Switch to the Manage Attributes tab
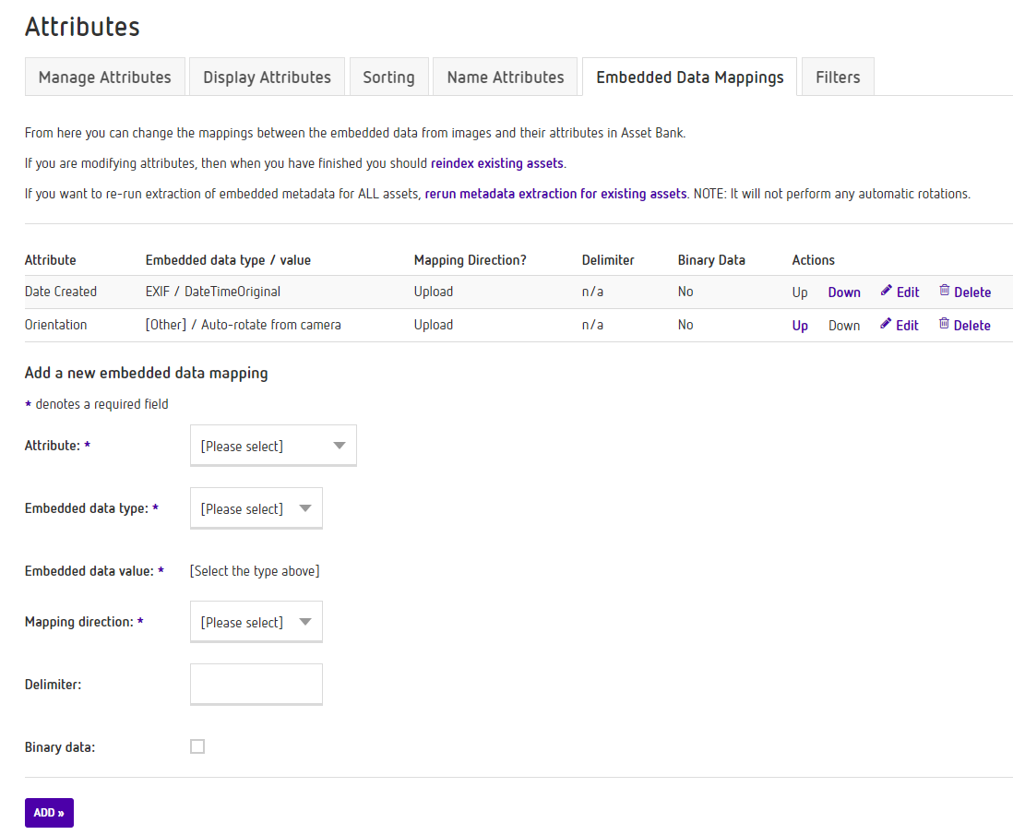1013x835 pixels. 105,78
